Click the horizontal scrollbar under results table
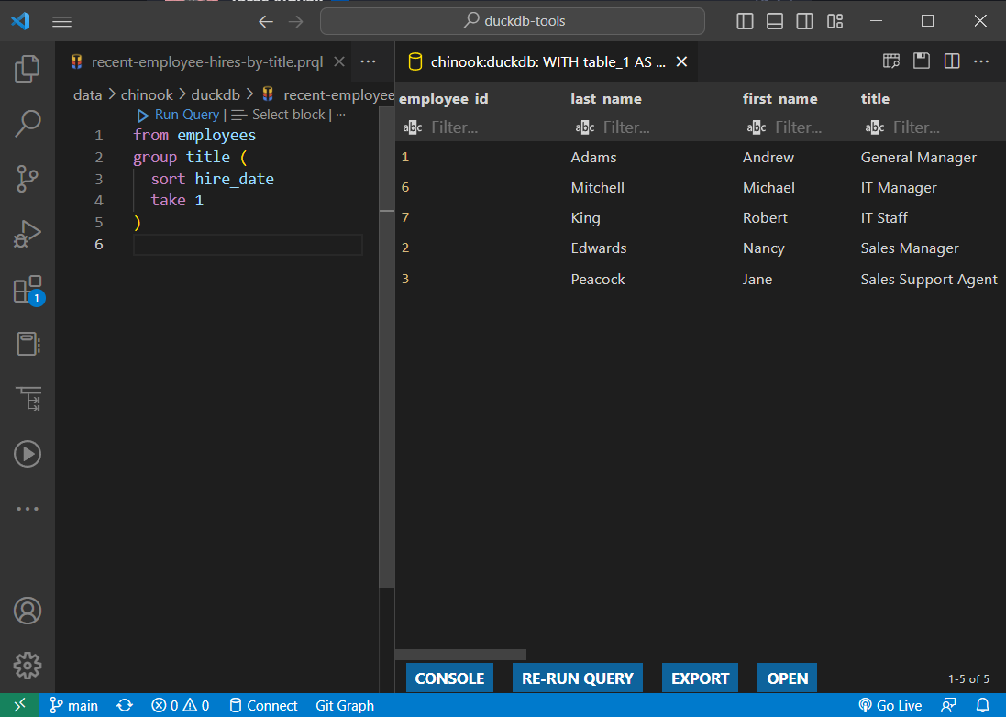This screenshot has height=717, width=1006. point(460,655)
